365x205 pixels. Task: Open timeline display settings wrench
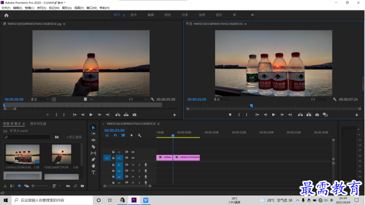[x=139, y=135]
